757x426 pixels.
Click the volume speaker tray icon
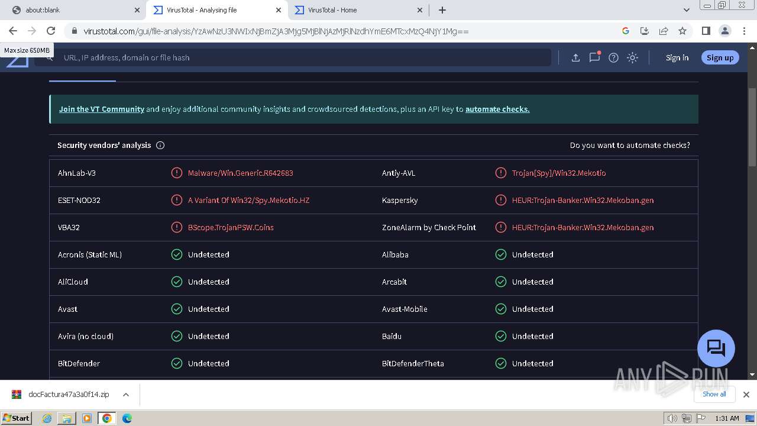click(672, 418)
